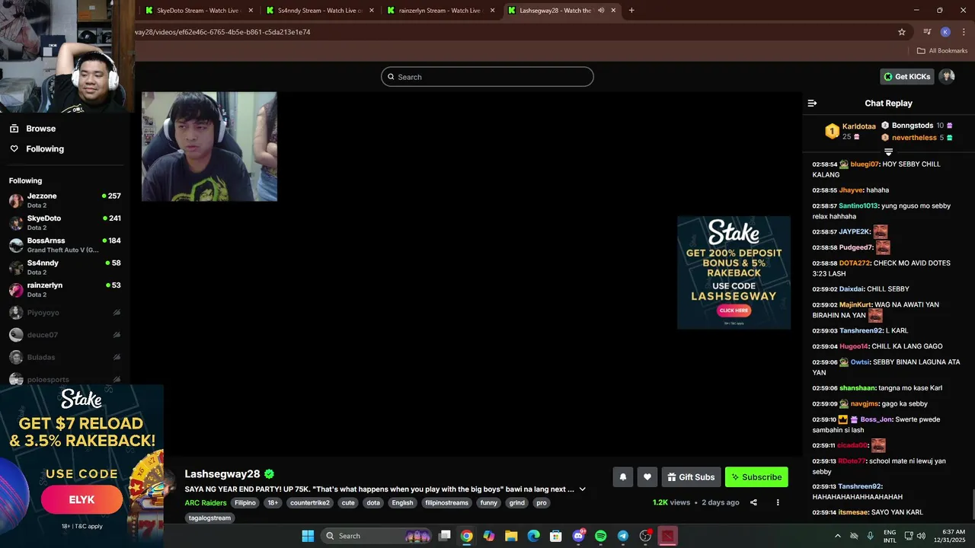Open Jezzone channel from Following list
Image resolution: width=975 pixels, height=548 pixels.
coord(65,200)
